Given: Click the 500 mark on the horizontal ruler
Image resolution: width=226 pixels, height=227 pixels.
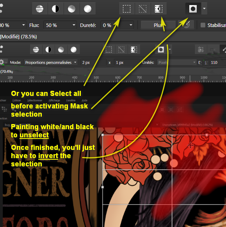Looking at the screenshot, I should pyautogui.click(x=96, y=77).
